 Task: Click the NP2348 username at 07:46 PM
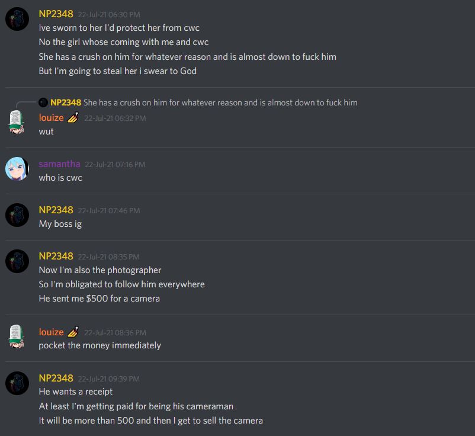coord(56,210)
